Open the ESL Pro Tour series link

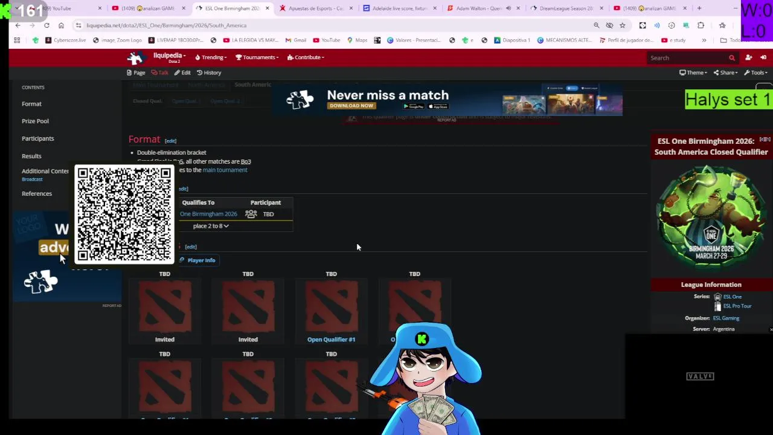pyautogui.click(x=737, y=306)
